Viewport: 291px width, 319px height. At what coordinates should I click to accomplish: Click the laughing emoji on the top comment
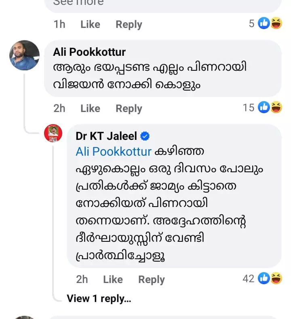click(276, 23)
